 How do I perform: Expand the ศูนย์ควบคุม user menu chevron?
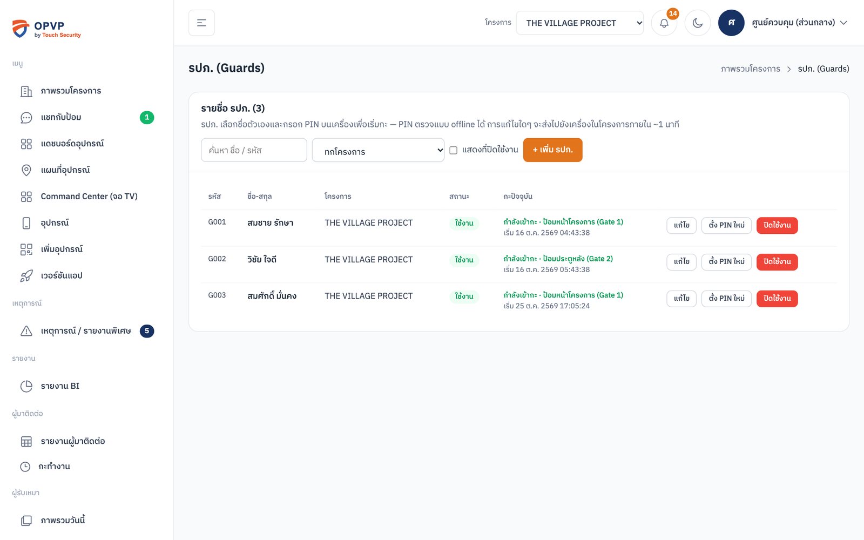(843, 23)
